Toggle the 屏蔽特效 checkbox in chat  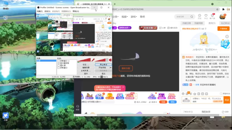[x=221, y=94]
